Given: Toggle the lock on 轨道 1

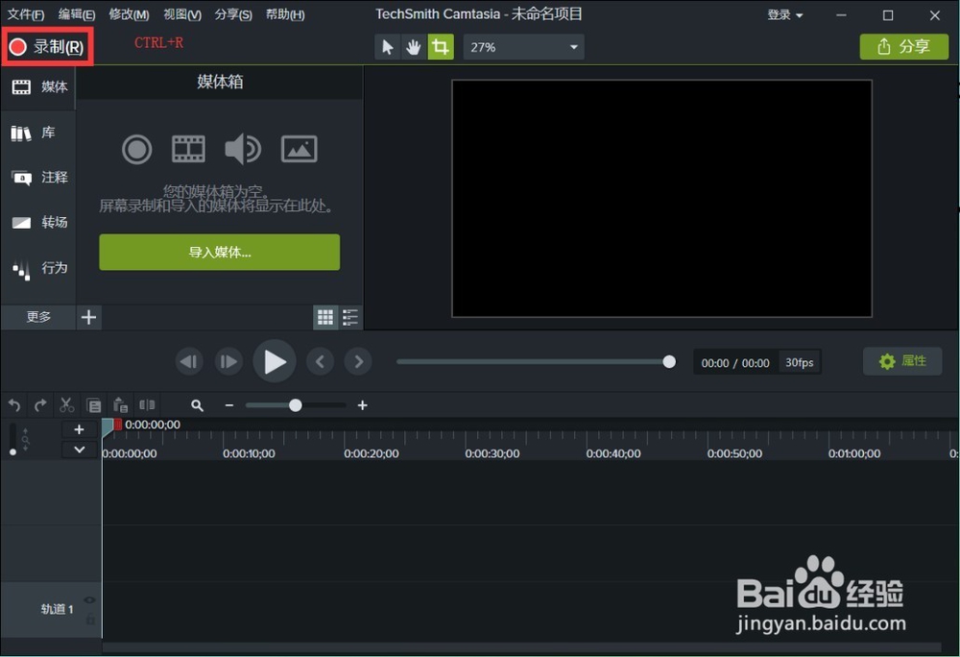Looking at the screenshot, I should click(90, 619).
